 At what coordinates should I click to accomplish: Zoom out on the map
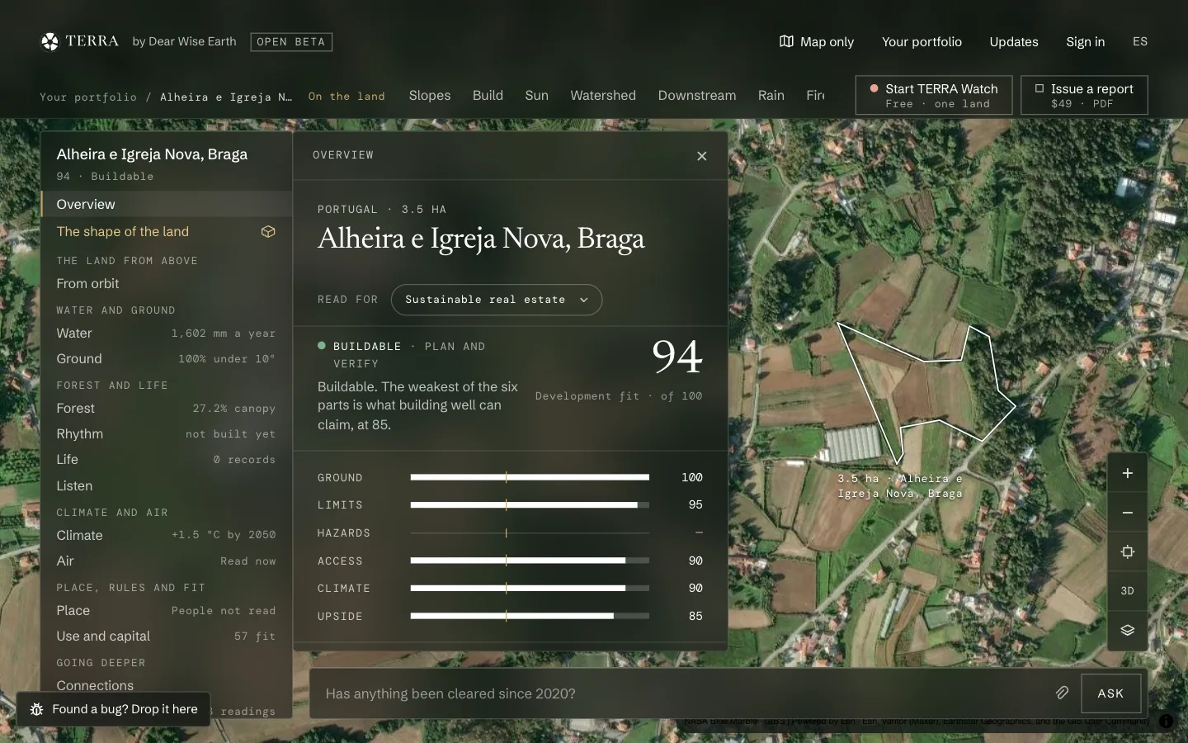[x=1128, y=513]
